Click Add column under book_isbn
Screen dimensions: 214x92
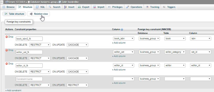pos(119,43)
